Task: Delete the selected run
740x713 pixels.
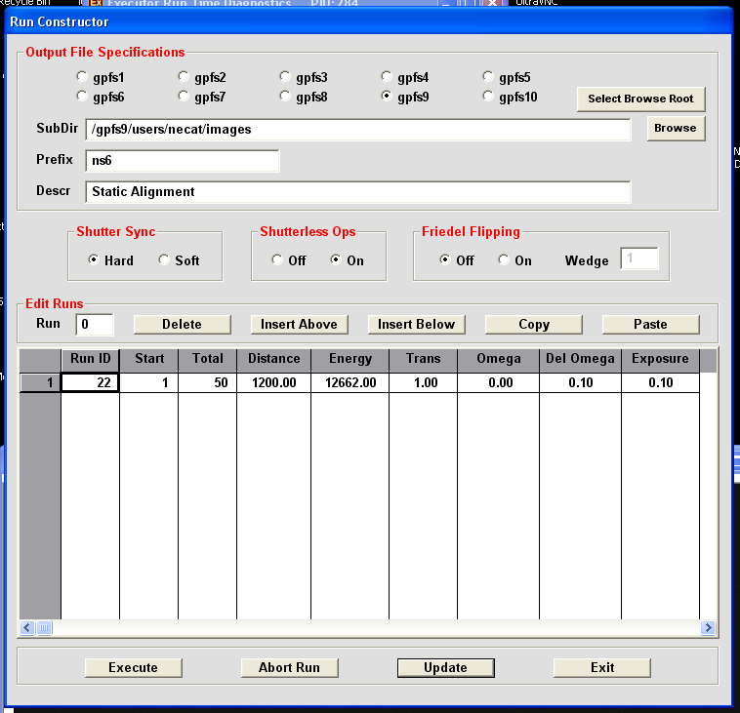Action: click(x=182, y=324)
